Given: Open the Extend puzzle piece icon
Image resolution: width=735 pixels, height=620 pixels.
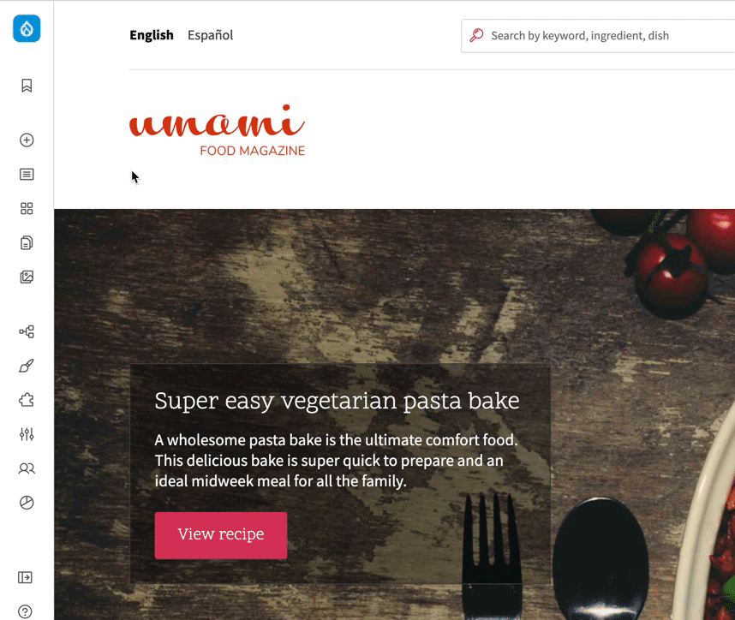Looking at the screenshot, I should [x=27, y=400].
